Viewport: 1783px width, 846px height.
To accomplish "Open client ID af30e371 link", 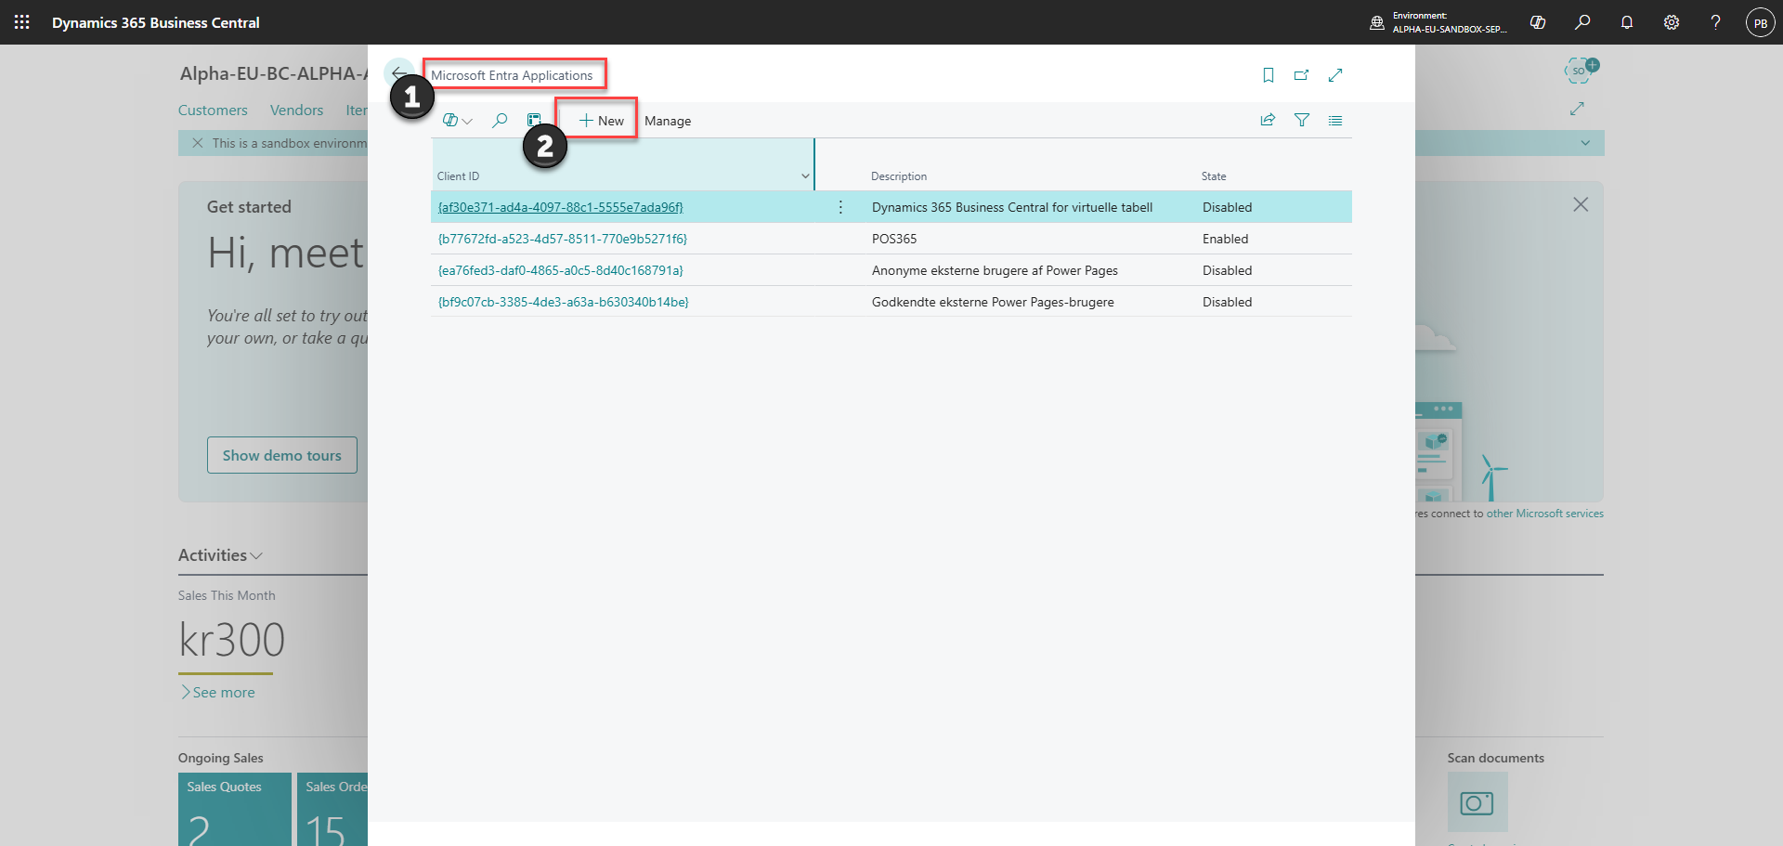I will tap(561, 207).
